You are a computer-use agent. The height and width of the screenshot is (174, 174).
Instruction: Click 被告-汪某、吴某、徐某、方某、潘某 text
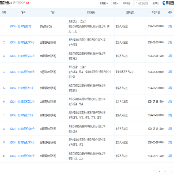85,118
